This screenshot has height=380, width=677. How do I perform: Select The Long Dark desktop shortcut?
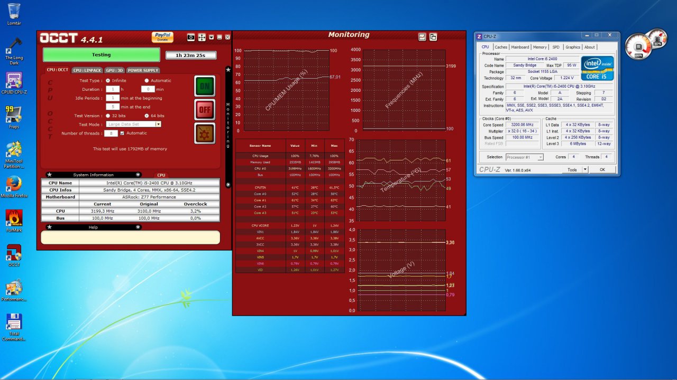(14, 52)
